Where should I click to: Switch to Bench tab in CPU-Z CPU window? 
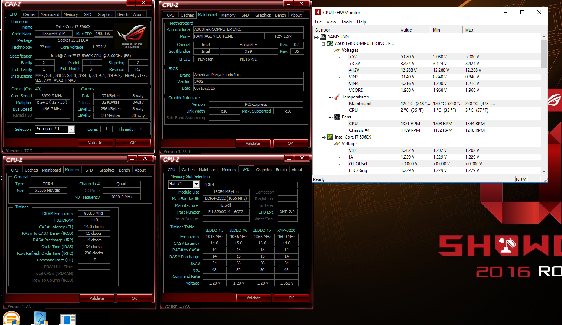point(123,14)
